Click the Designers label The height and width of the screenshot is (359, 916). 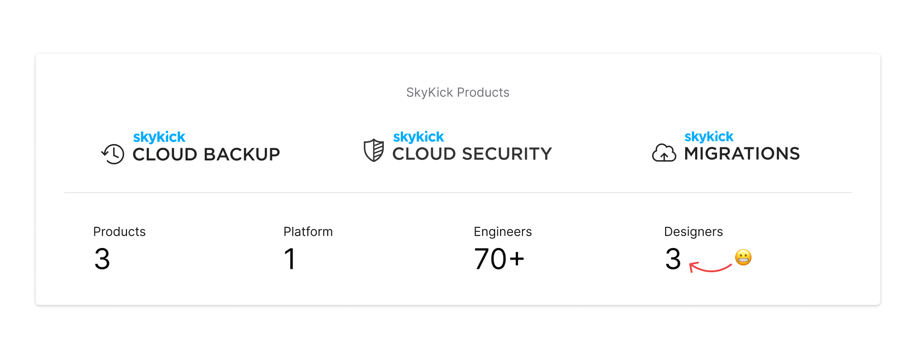[693, 231]
